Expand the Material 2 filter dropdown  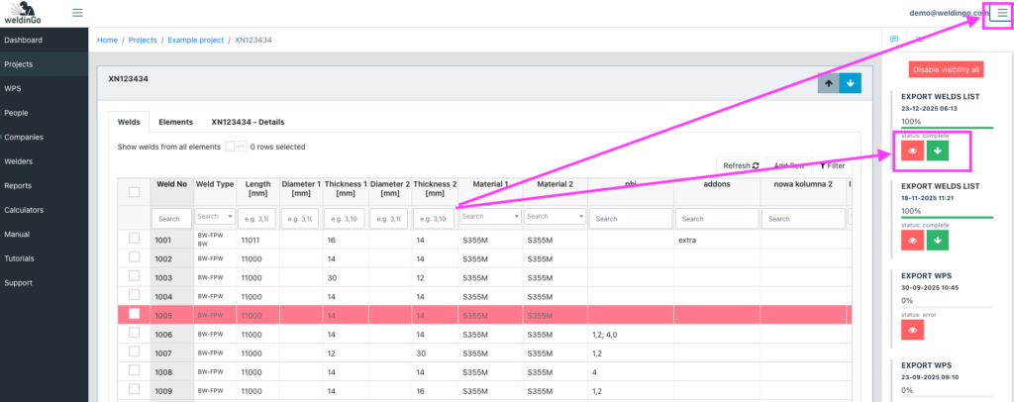pyautogui.click(x=555, y=217)
